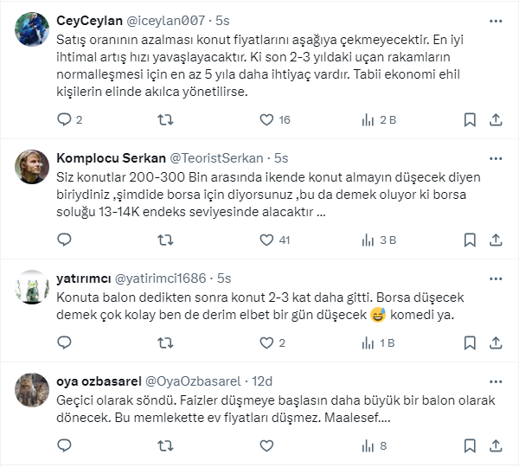The width and height of the screenshot is (525, 467).
Task: Open the 12d timestamp on oya ozbasarel's tweet
Action: point(261,381)
